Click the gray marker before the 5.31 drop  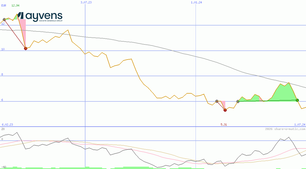[x=217, y=101]
